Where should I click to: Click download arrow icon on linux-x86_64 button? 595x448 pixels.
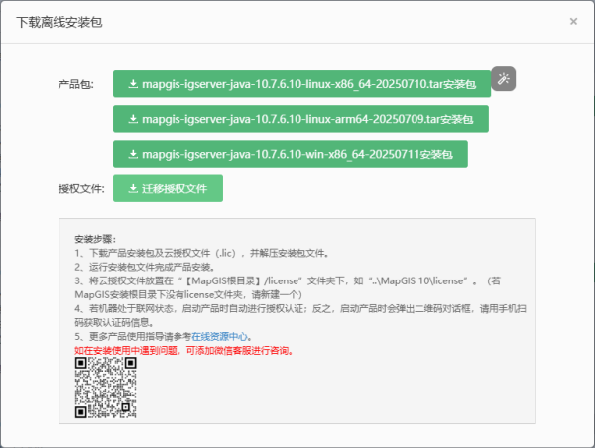133,84
